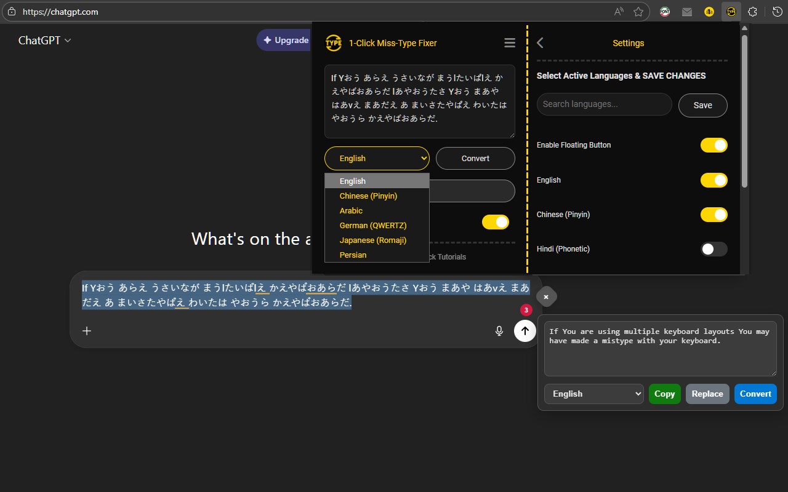Click the Upgrade button in ChatGPT
This screenshot has width=788, height=492.
[284, 41]
